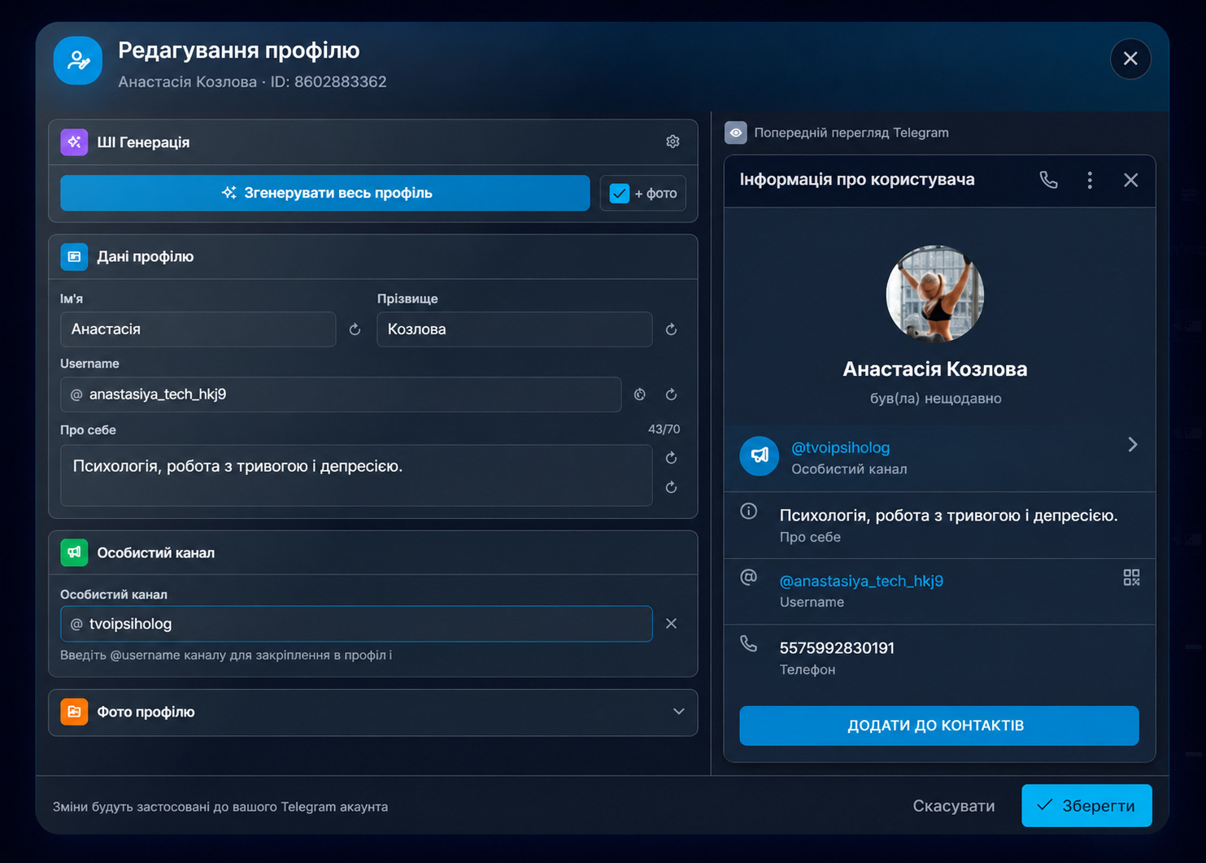Open the @tvoipsiholog channel link
The height and width of the screenshot is (863, 1206).
[x=840, y=447]
